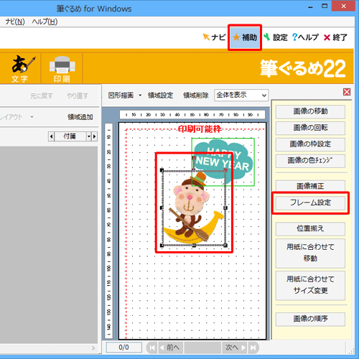This screenshot has height=359, width=359.
Task: Click the 画像の枠設定 button
Action: [310, 144]
